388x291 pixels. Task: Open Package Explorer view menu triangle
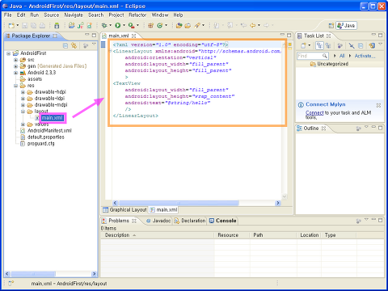pos(94,44)
